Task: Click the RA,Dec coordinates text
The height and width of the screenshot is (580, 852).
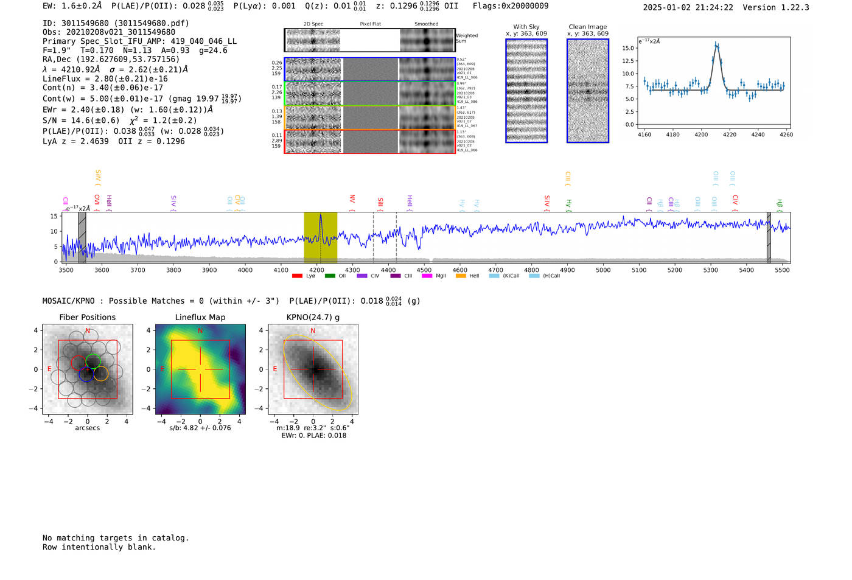Action: click(111, 60)
